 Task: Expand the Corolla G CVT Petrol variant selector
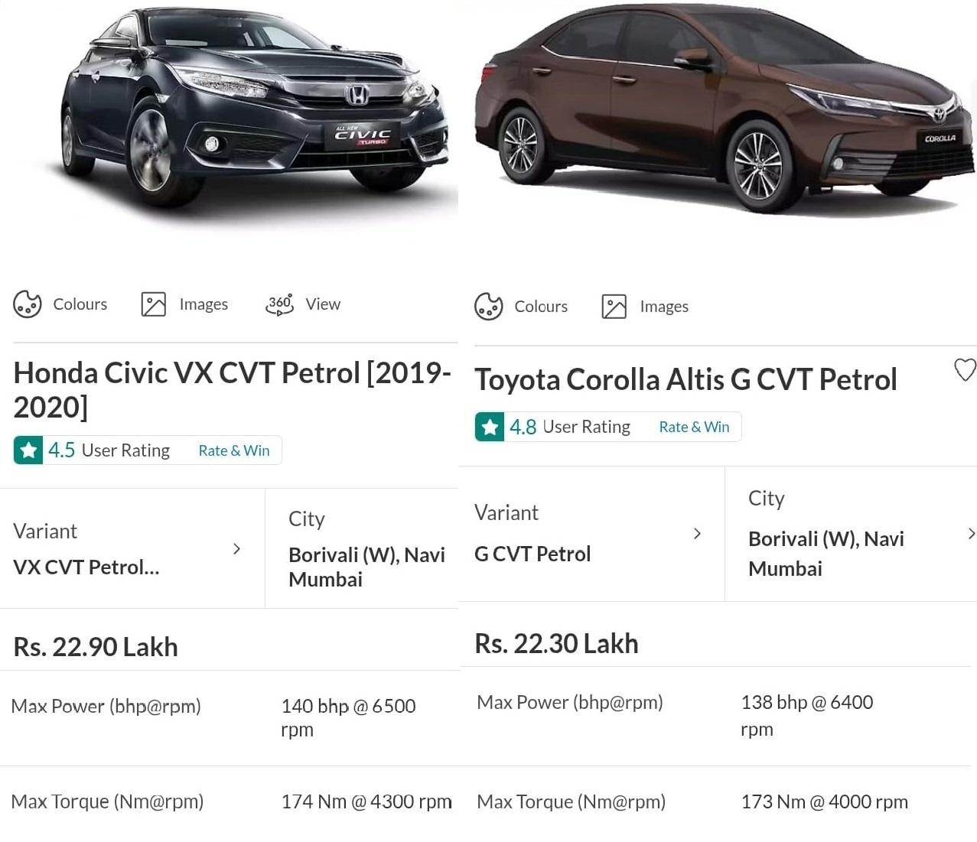(x=697, y=534)
